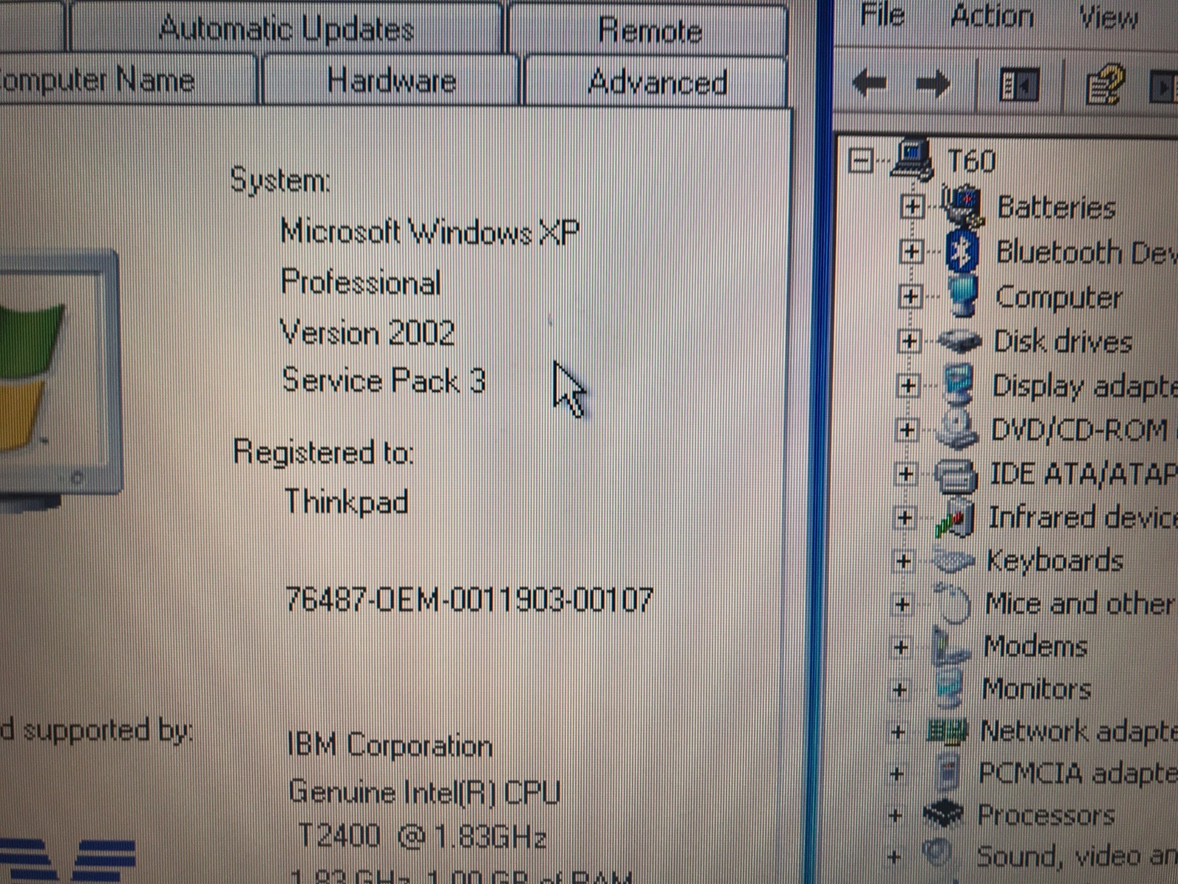Click the product ID 76487-OEM-0011903-00107

click(x=469, y=600)
